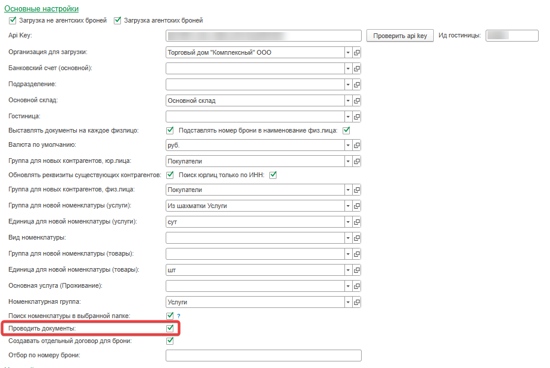Expand Организация для загрузки dropdown
Viewport: 550px width, 368px height.
(x=348, y=52)
